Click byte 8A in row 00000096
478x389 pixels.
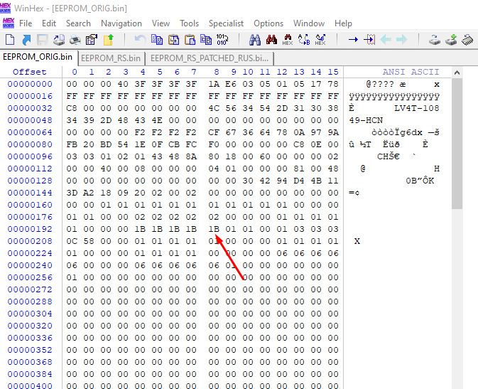[191, 156]
